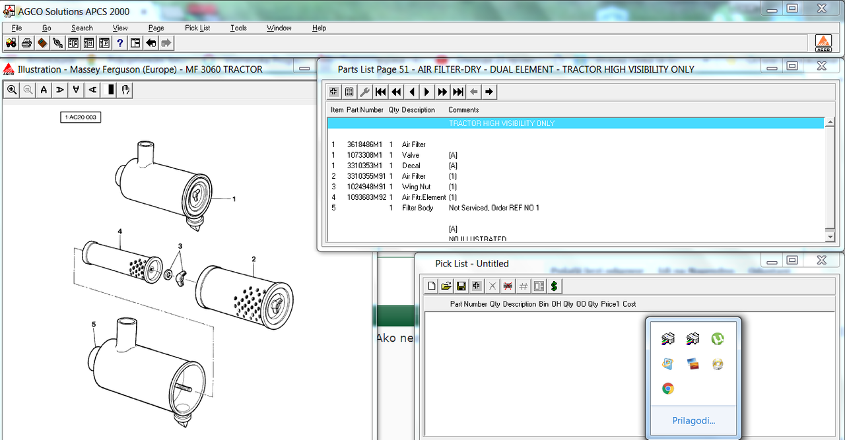
Task: Click the first list-window icon after chain link
Action: 73,43
